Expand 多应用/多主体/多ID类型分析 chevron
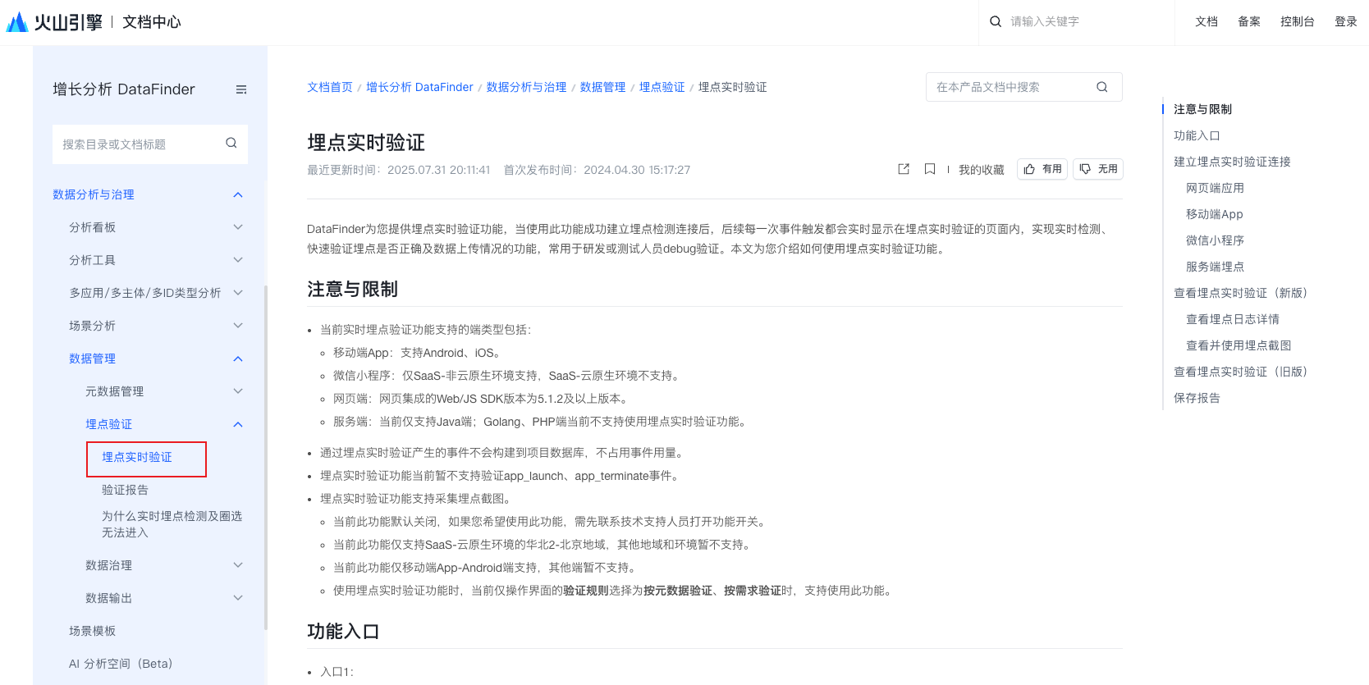1369x685 pixels. (x=238, y=293)
